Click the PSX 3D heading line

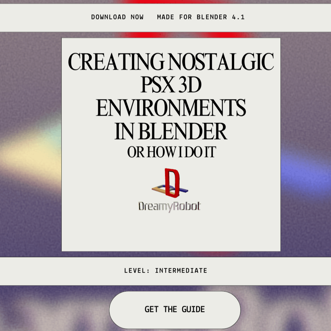[x=171, y=85]
